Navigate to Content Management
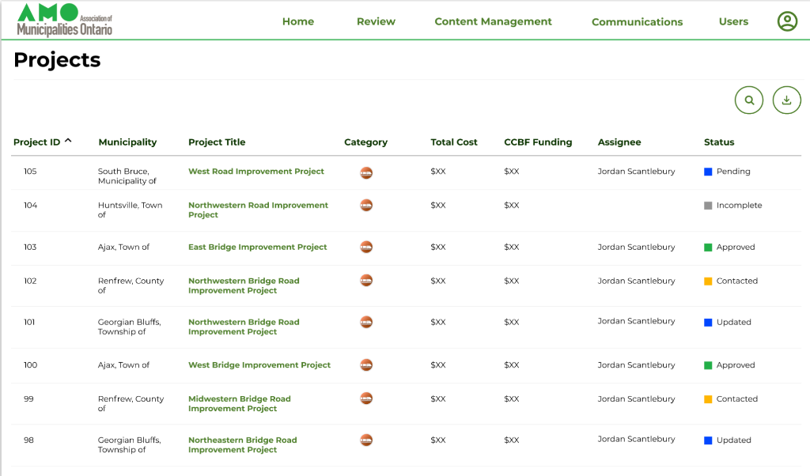The width and height of the screenshot is (810, 476). [493, 21]
